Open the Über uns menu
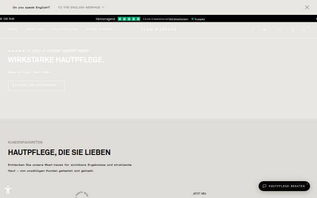Viewport: 317px width, 198px height. (35, 30)
